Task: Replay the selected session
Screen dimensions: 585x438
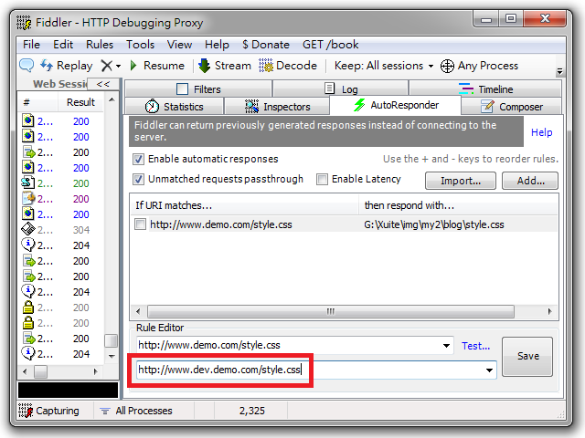Action: click(67, 66)
